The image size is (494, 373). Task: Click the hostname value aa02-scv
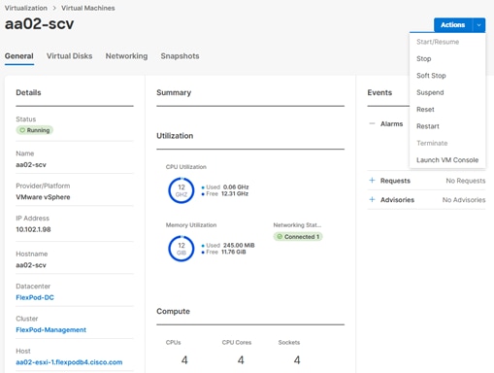31,265
